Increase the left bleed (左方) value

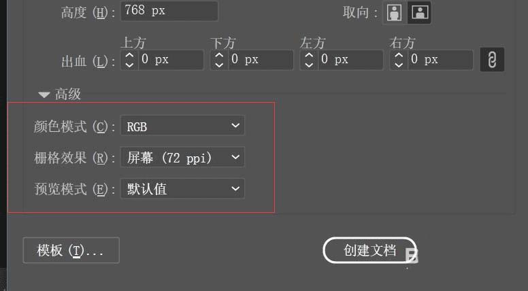tap(309, 55)
